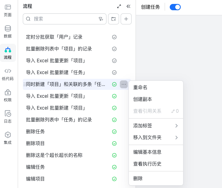
Task: Go to 低代码 code section
Action: pos(7,74)
